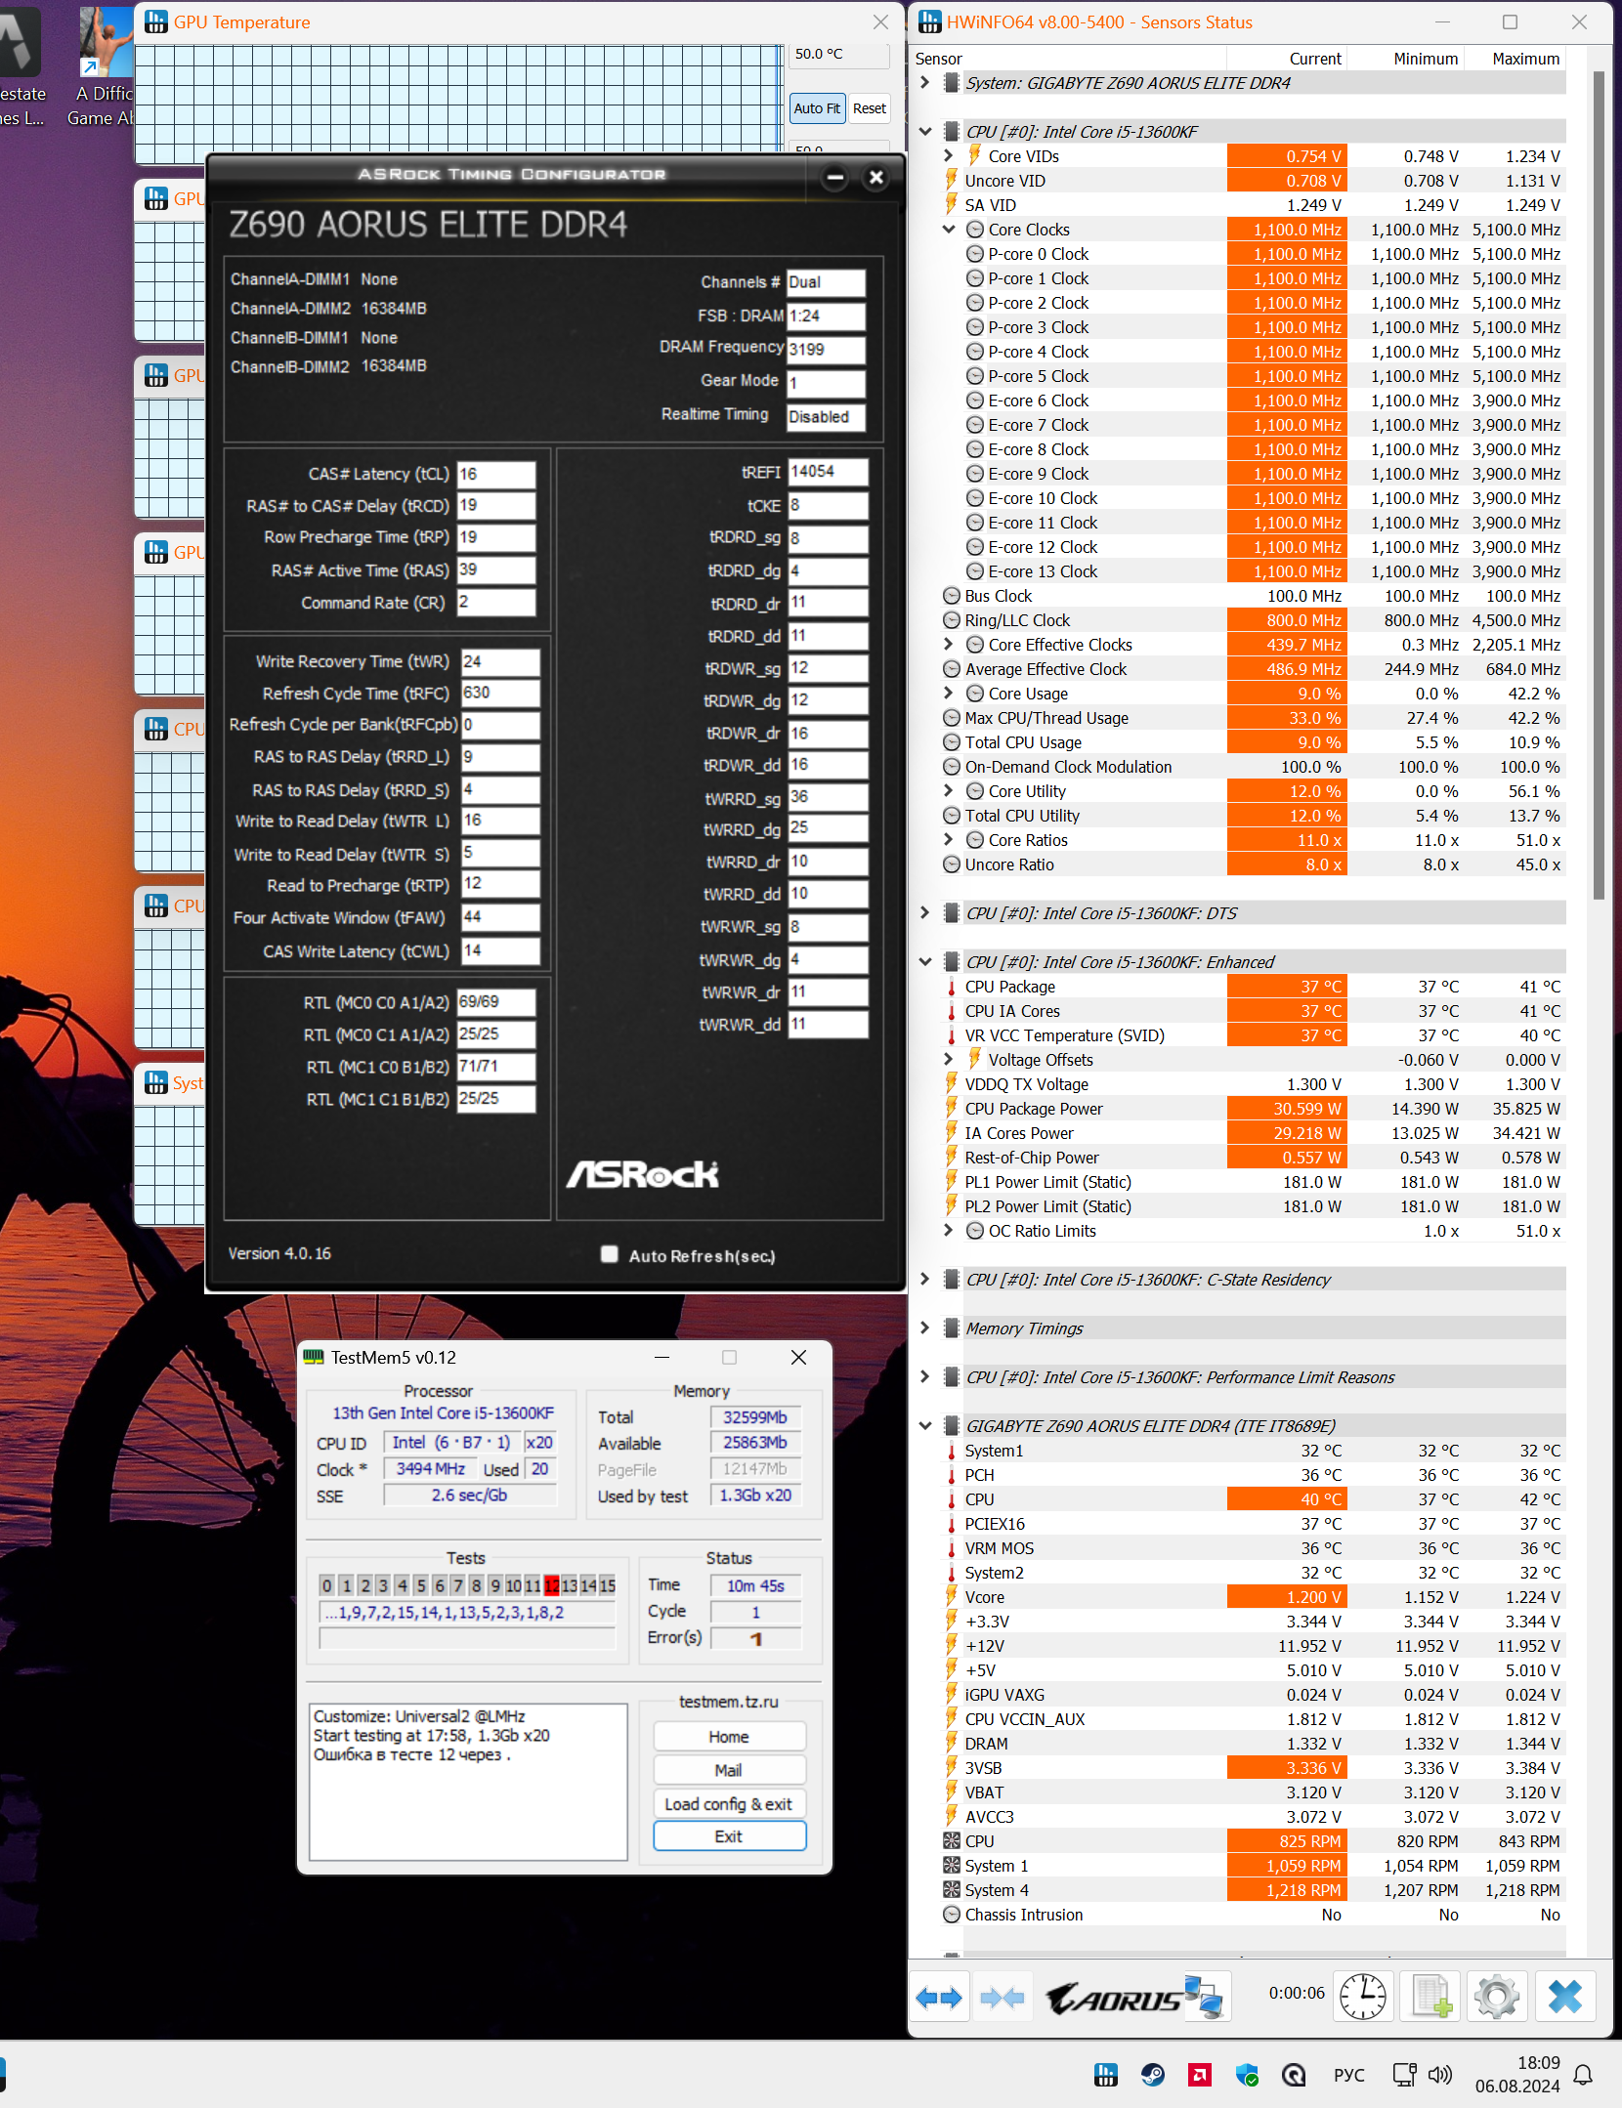The image size is (1622, 2108).
Task: Select the CPU Package Power sensor row
Action: [x=1253, y=1109]
